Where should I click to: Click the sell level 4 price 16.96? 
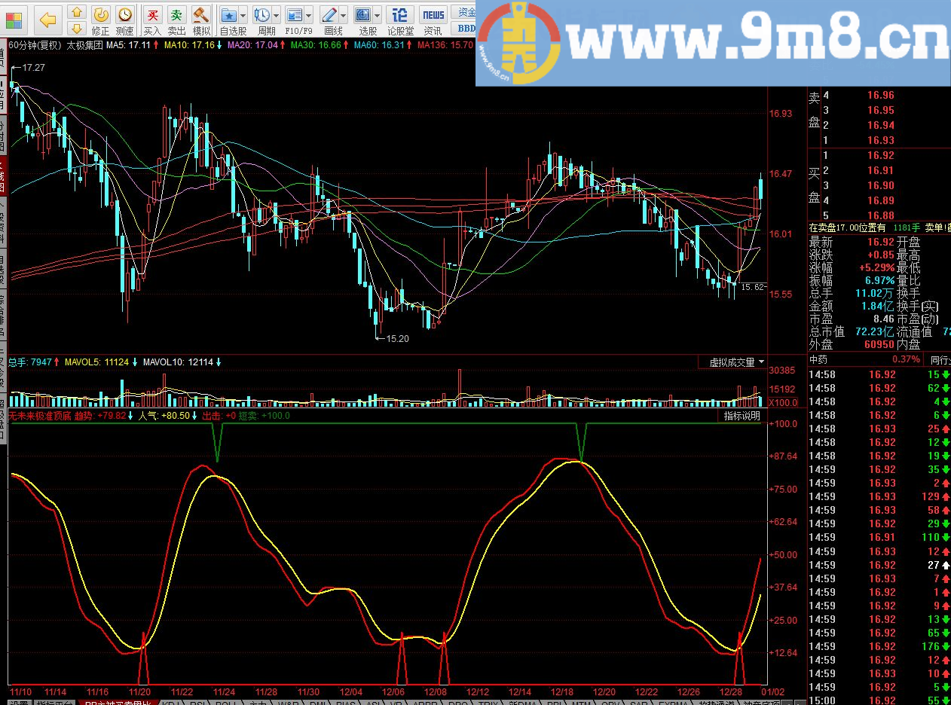(x=880, y=95)
